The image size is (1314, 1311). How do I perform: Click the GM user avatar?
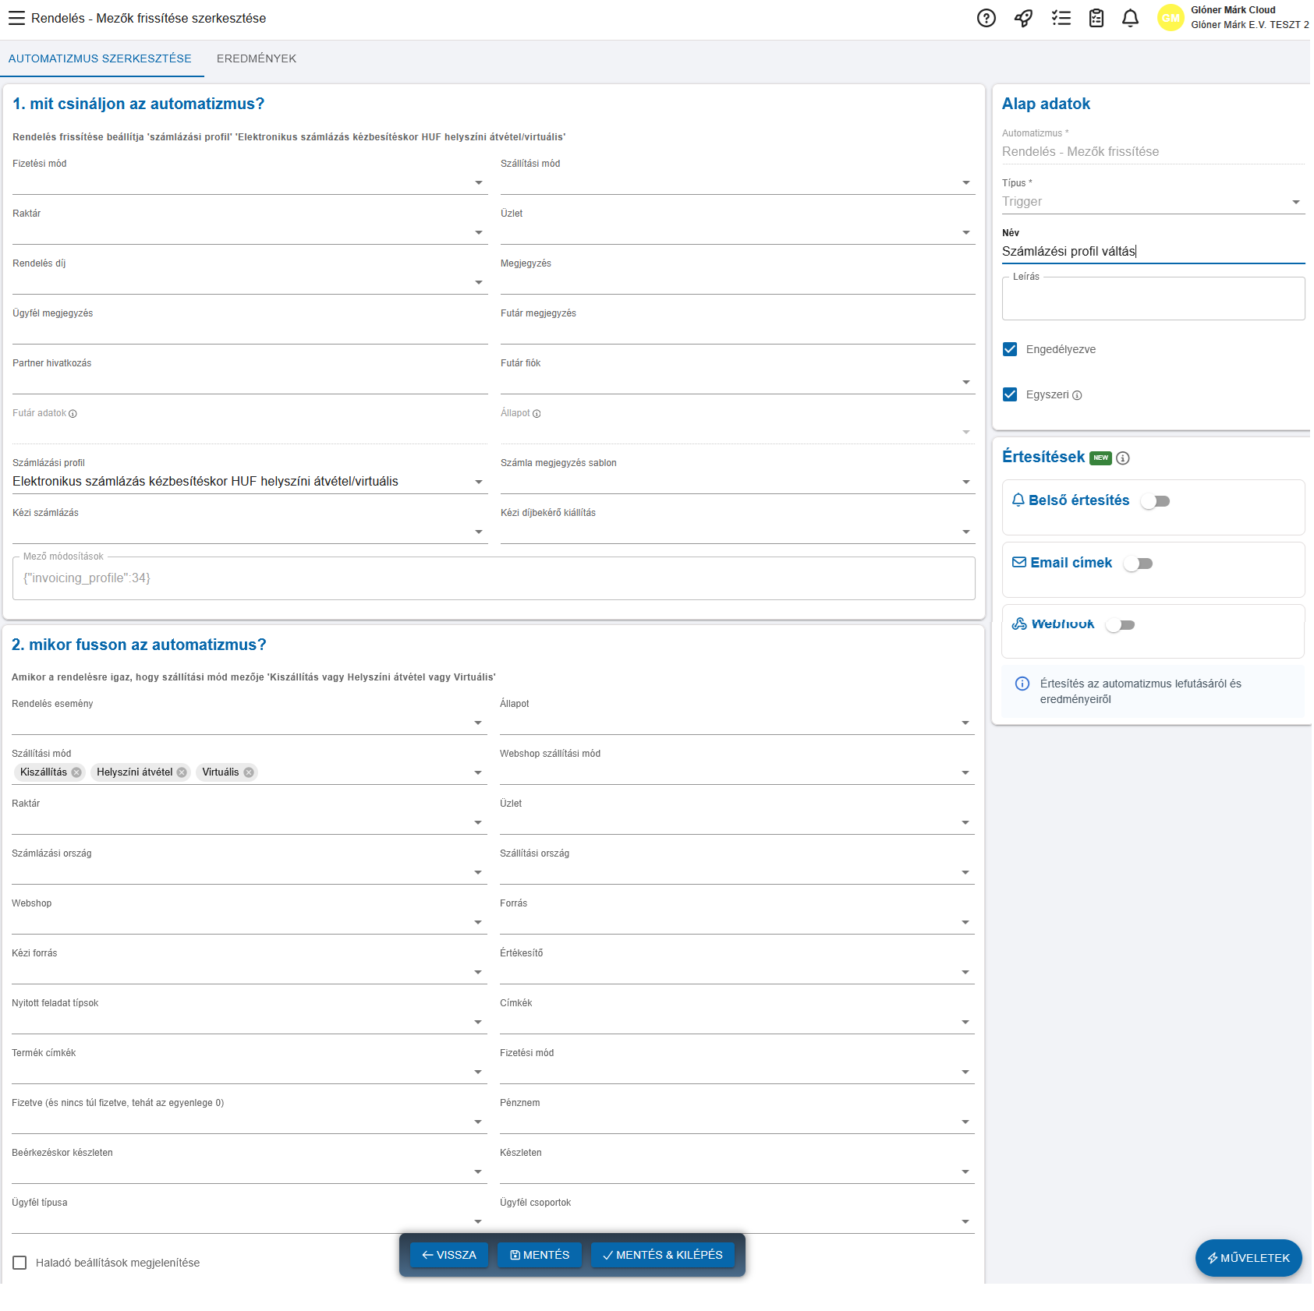1170,18
